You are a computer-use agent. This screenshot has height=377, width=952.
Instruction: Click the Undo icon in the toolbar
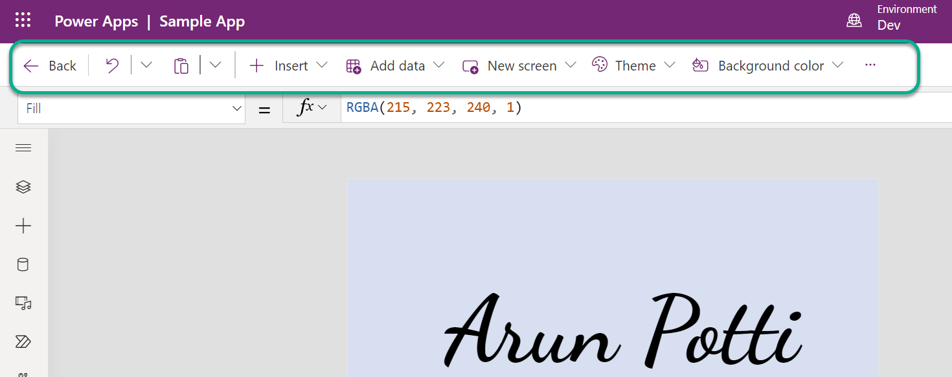(111, 65)
